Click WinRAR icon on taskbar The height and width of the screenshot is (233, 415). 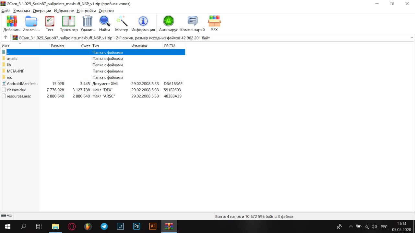click(x=169, y=227)
